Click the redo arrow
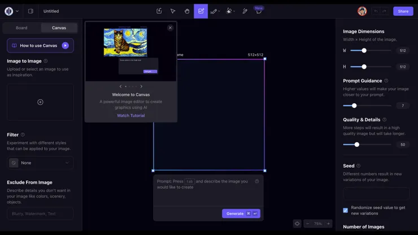The height and width of the screenshot is (235, 418). coord(384,11)
